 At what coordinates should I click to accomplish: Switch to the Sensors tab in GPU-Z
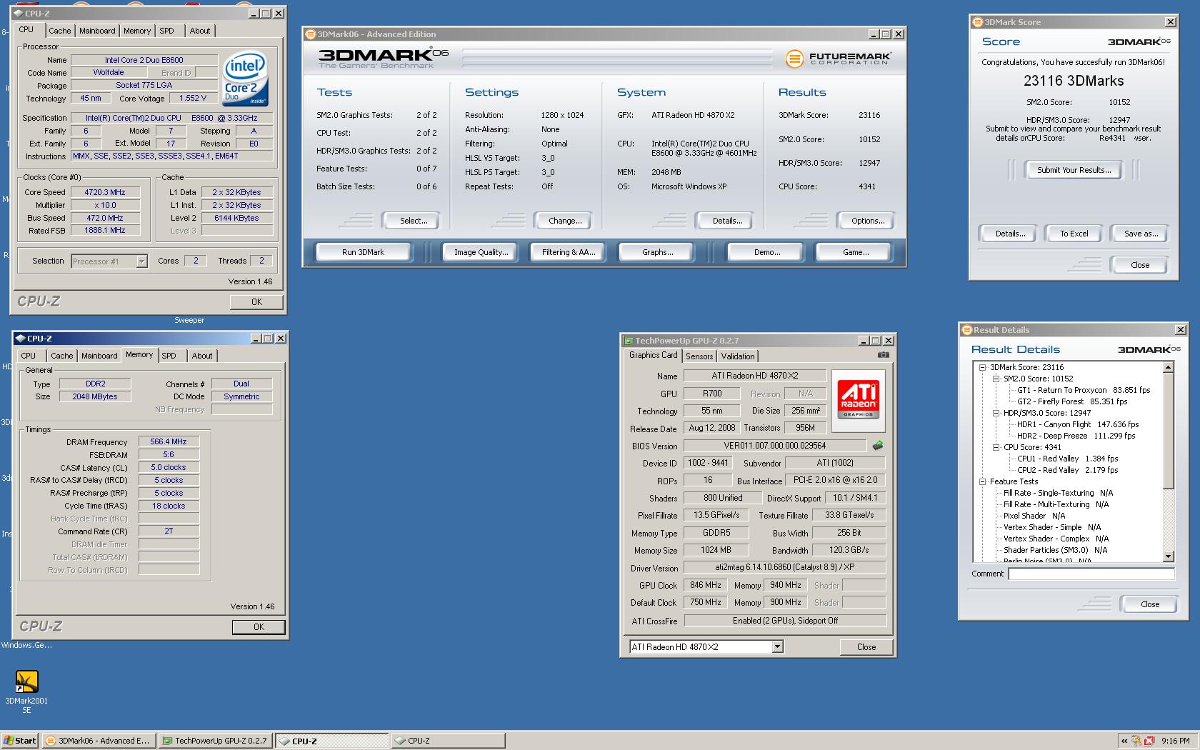(699, 356)
